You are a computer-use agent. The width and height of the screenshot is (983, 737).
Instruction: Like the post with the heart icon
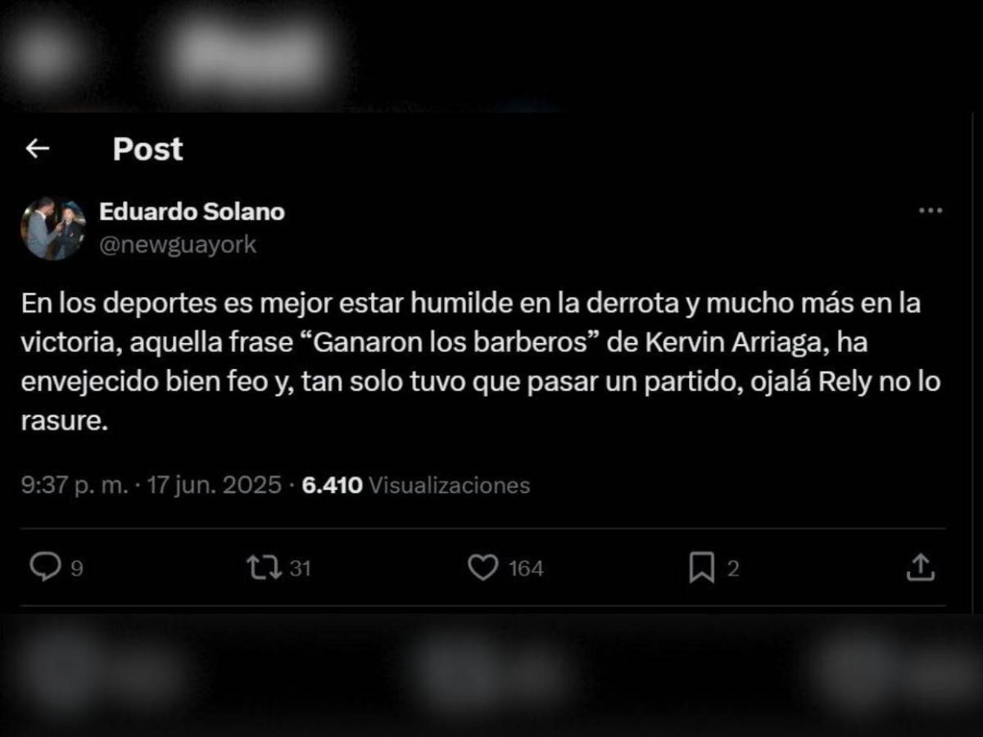(x=482, y=567)
